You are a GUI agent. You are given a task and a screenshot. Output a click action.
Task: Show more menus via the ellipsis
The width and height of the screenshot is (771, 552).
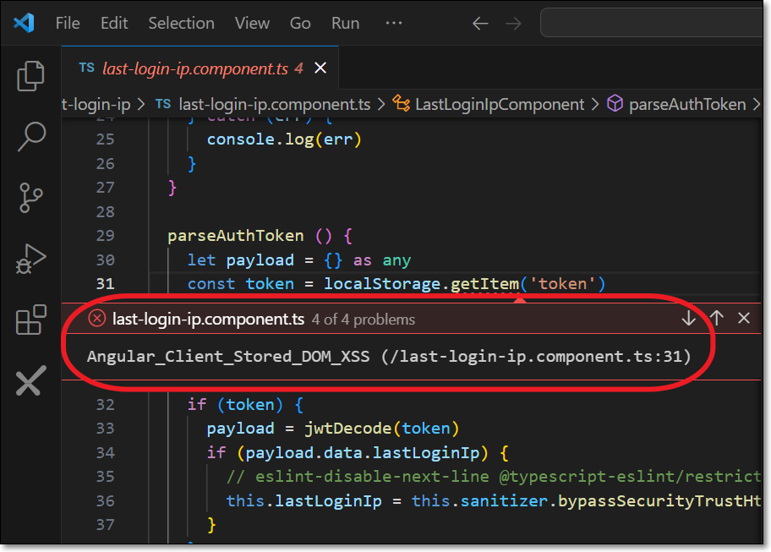click(394, 23)
